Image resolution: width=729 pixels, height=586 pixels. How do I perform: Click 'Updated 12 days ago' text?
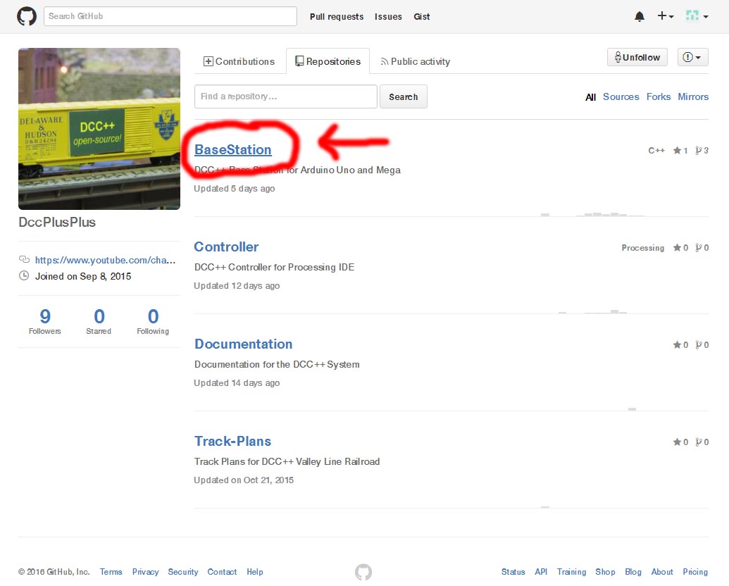pos(237,285)
